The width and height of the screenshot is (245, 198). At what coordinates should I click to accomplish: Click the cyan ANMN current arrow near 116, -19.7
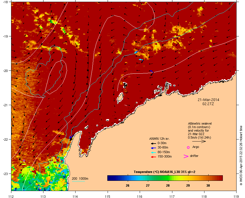click(141, 59)
